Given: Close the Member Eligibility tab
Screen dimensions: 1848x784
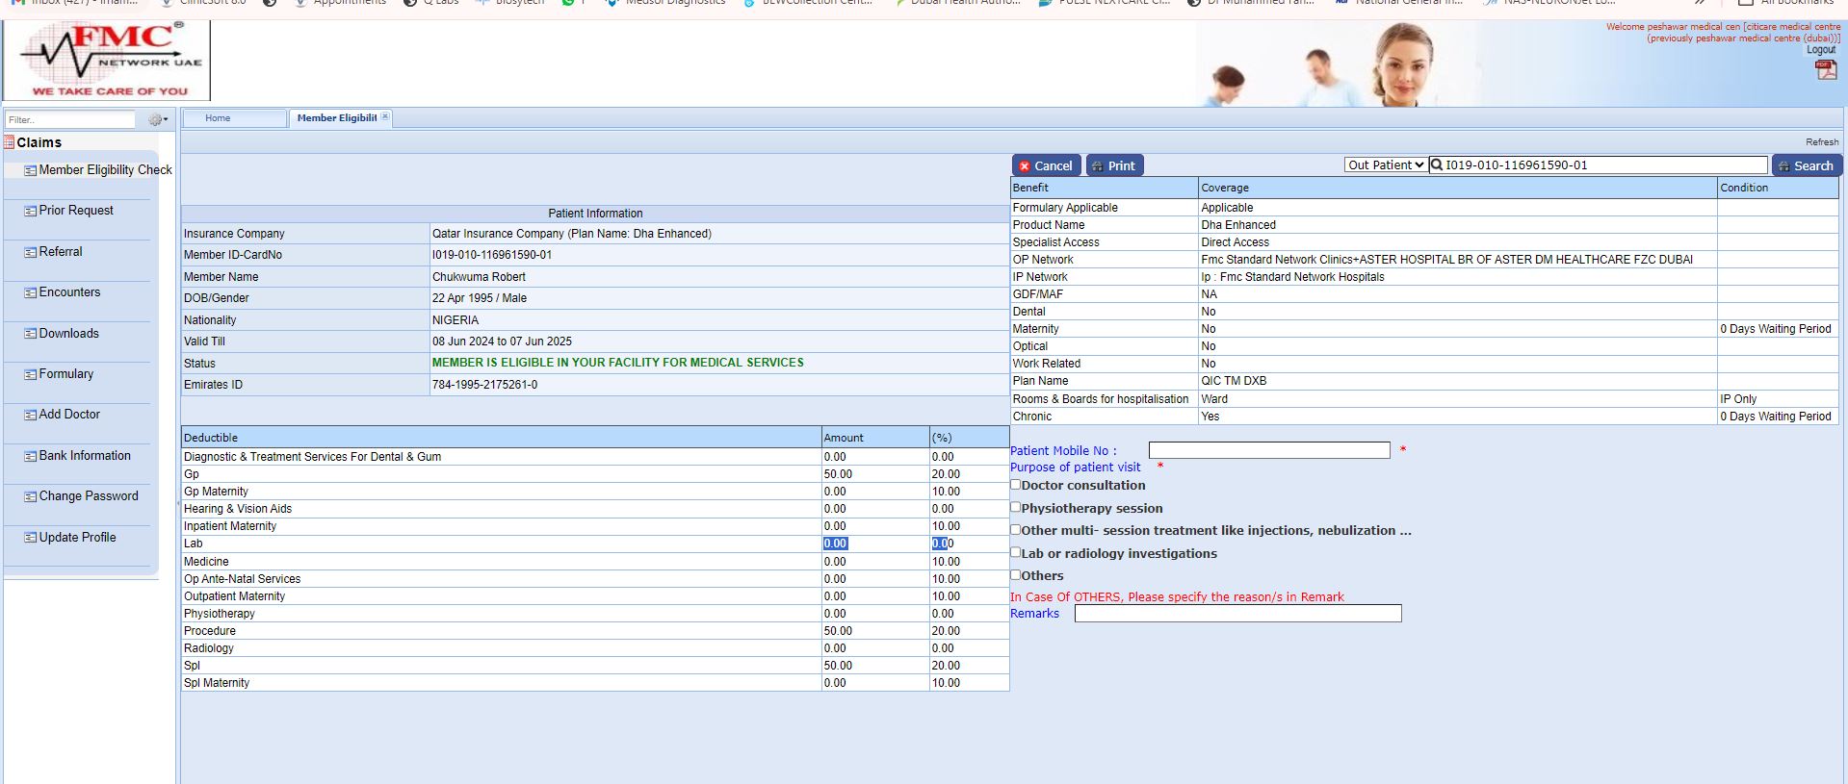Looking at the screenshot, I should pyautogui.click(x=385, y=117).
